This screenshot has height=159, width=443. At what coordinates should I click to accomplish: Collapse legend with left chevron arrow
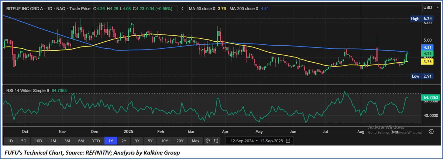click(x=182, y=9)
